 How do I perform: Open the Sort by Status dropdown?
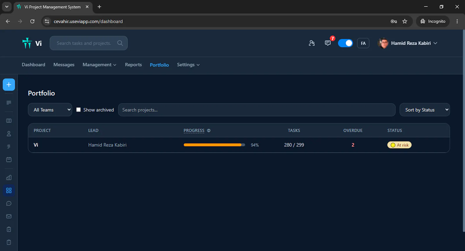click(425, 110)
